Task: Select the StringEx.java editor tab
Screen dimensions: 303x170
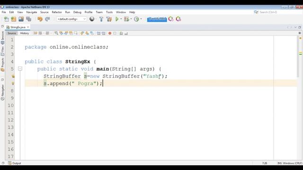Action: [18, 27]
